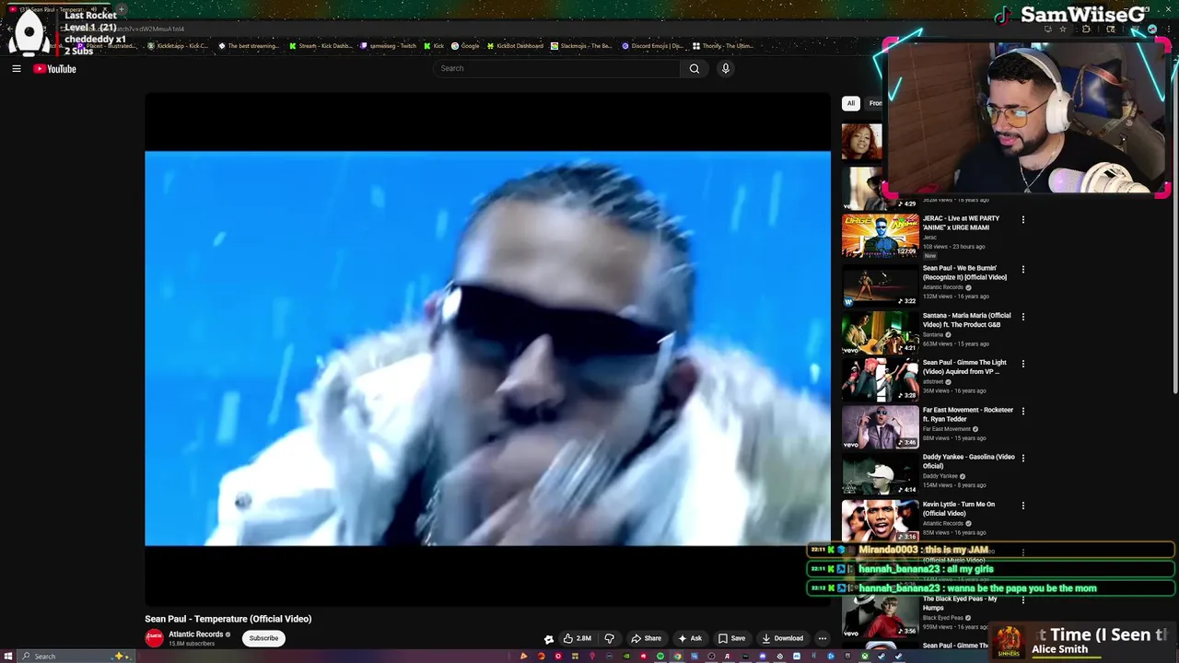
Task: Open We Be Burnin' video thumbnail
Action: click(881, 285)
